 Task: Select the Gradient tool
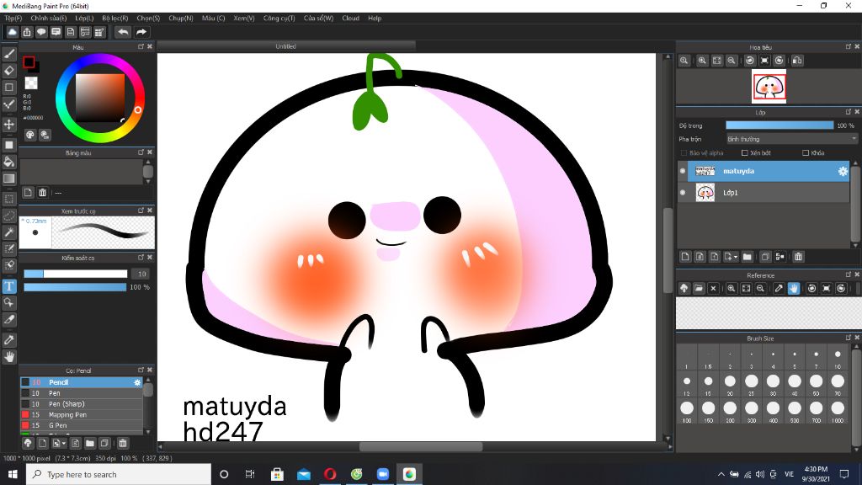(9, 179)
